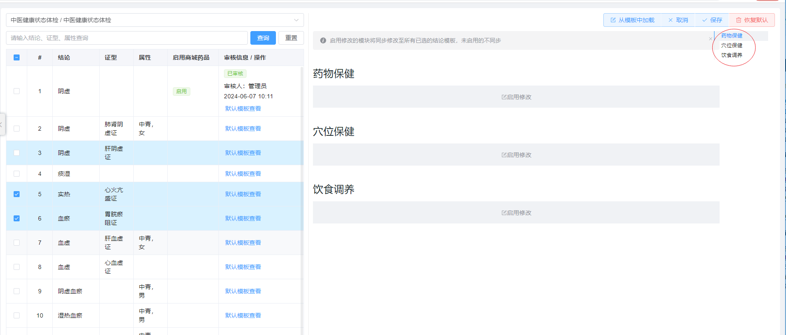
Task: Click the X icon on 取消
Action: click(671, 20)
